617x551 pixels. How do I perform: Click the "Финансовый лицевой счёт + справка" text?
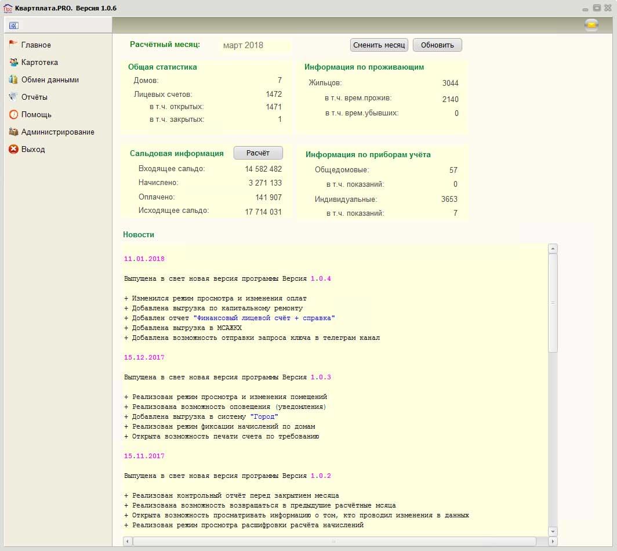click(264, 318)
